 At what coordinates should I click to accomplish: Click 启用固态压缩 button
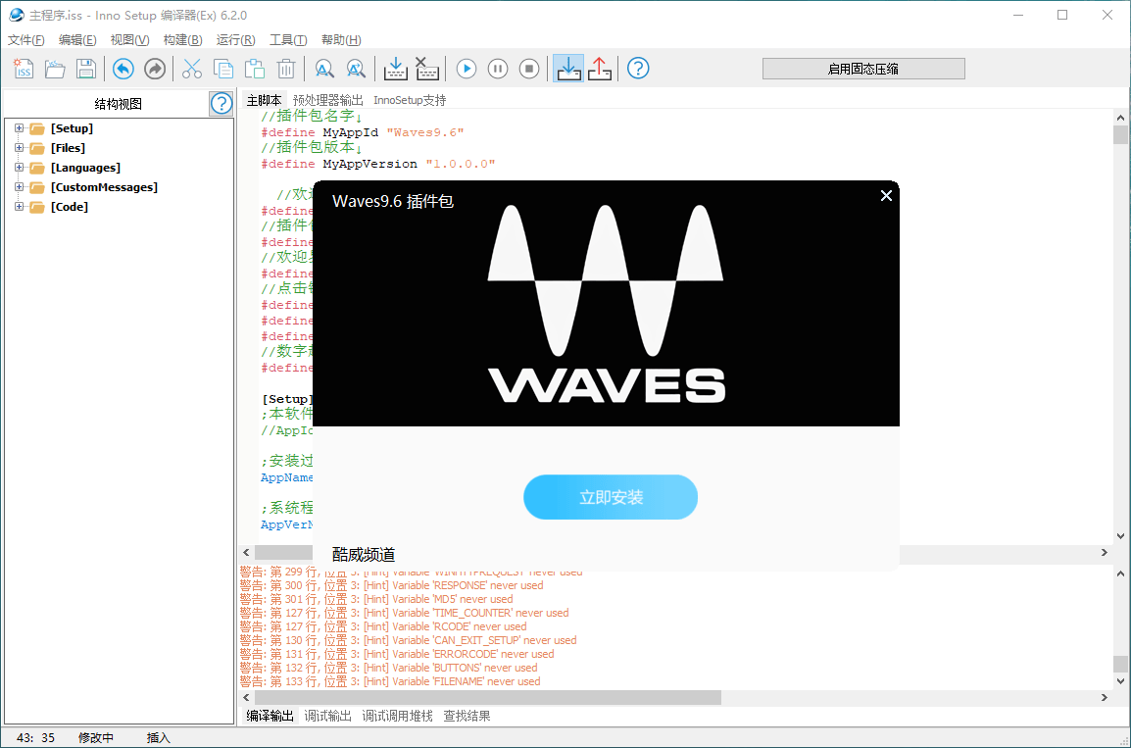(x=863, y=69)
